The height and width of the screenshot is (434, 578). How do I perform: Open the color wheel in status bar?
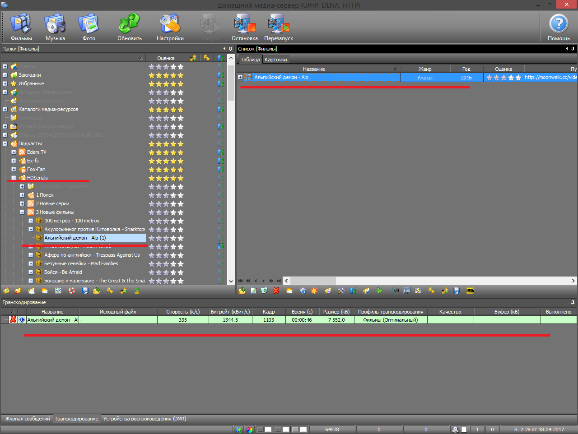tap(250, 429)
